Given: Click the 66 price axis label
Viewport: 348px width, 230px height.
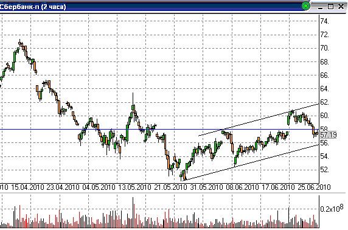Looking at the screenshot, I should 324,75.
